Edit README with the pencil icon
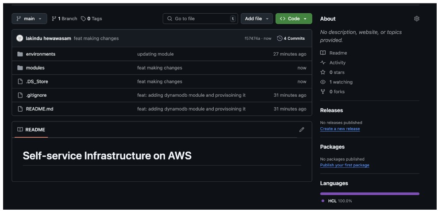Image resolution: width=438 pixels, height=211 pixels. (x=301, y=130)
